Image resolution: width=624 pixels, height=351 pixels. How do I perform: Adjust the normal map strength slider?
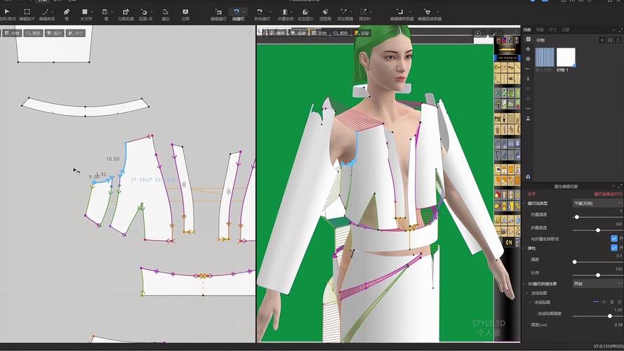click(610, 316)
